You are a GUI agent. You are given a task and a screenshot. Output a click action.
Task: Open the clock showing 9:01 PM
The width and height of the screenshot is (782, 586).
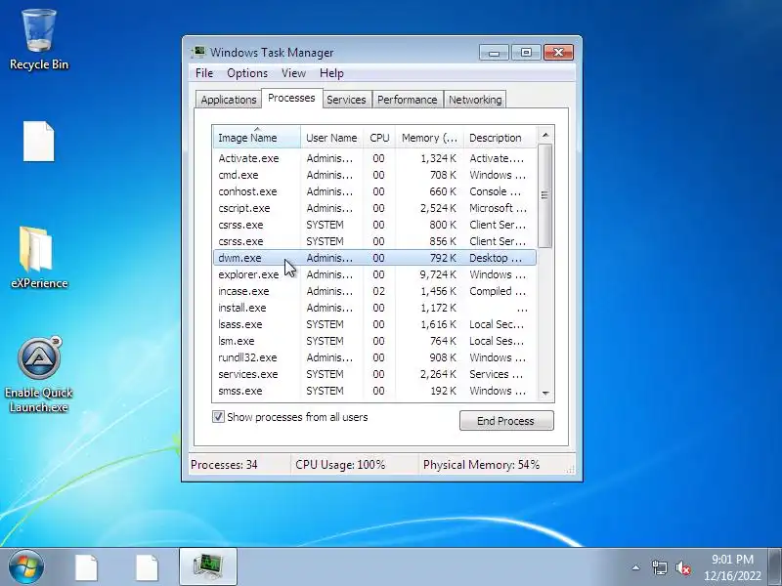732,567
